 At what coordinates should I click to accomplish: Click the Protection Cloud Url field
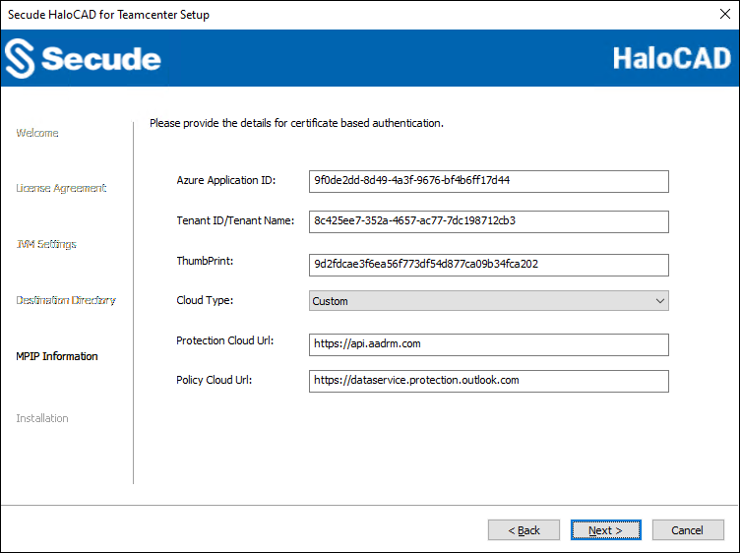488,345
